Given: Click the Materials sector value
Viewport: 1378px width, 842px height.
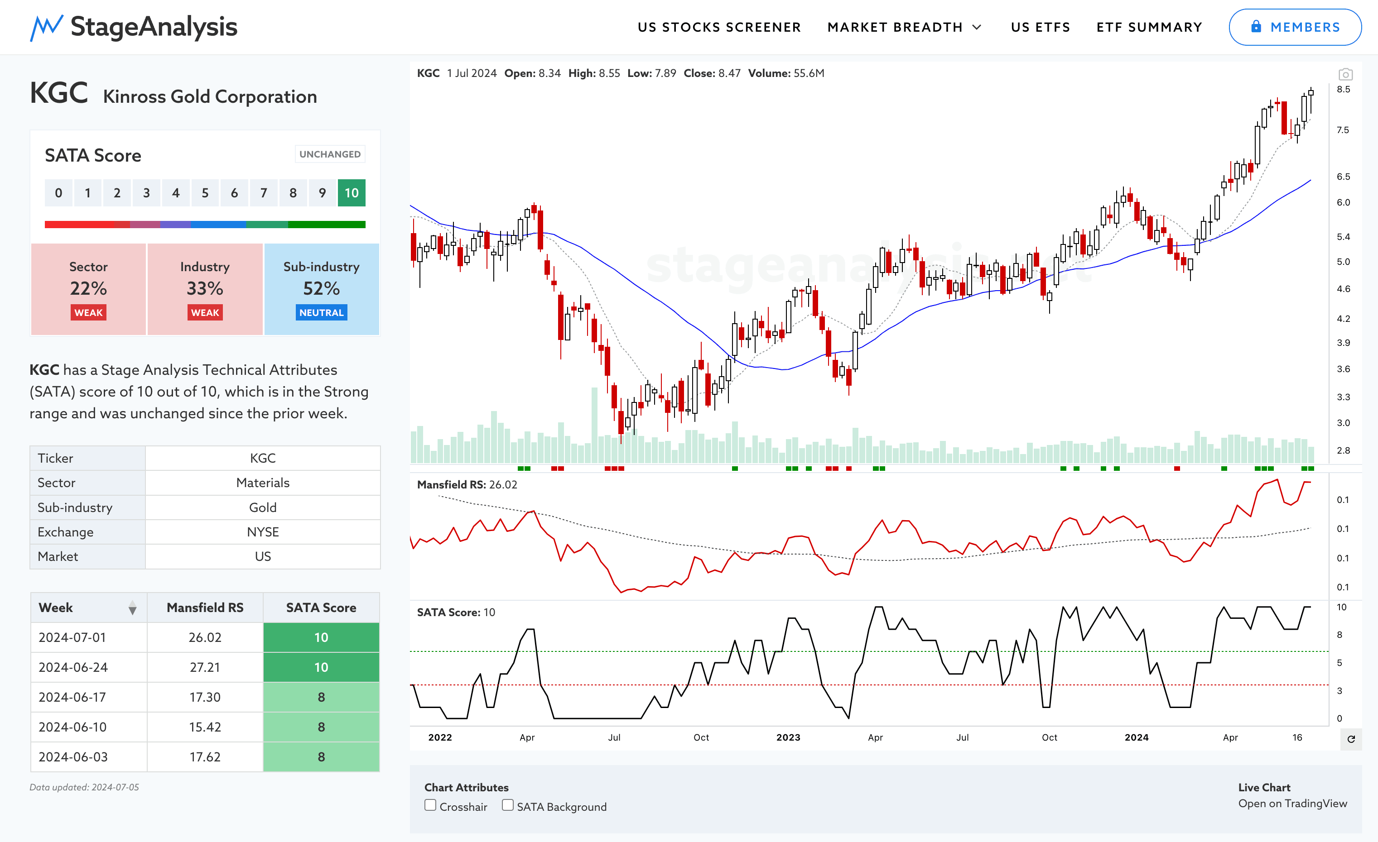Looking at the screenshot, I should (263, 483).
